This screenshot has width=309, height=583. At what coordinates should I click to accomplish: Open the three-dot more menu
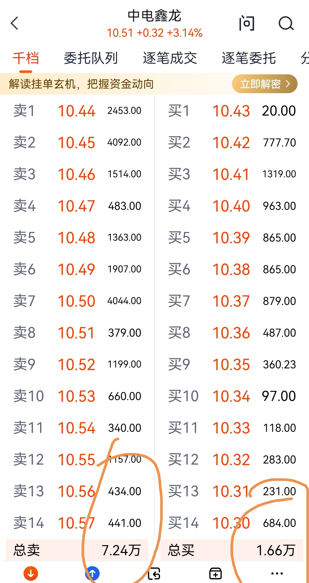(x=277, y=573)
